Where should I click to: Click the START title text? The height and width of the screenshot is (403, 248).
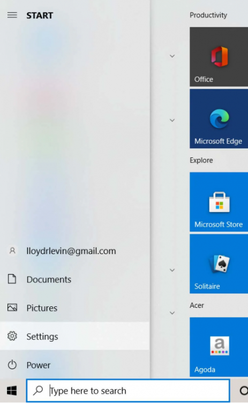40,16
